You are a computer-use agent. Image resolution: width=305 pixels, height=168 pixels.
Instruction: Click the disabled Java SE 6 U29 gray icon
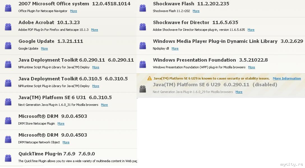pos(143,89)
